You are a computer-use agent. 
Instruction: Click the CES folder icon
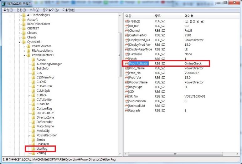click(33, 73)
